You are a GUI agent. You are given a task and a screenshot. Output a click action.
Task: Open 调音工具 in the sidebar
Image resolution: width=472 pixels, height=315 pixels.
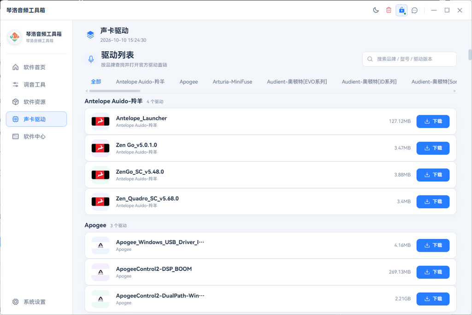click(36, 84)
